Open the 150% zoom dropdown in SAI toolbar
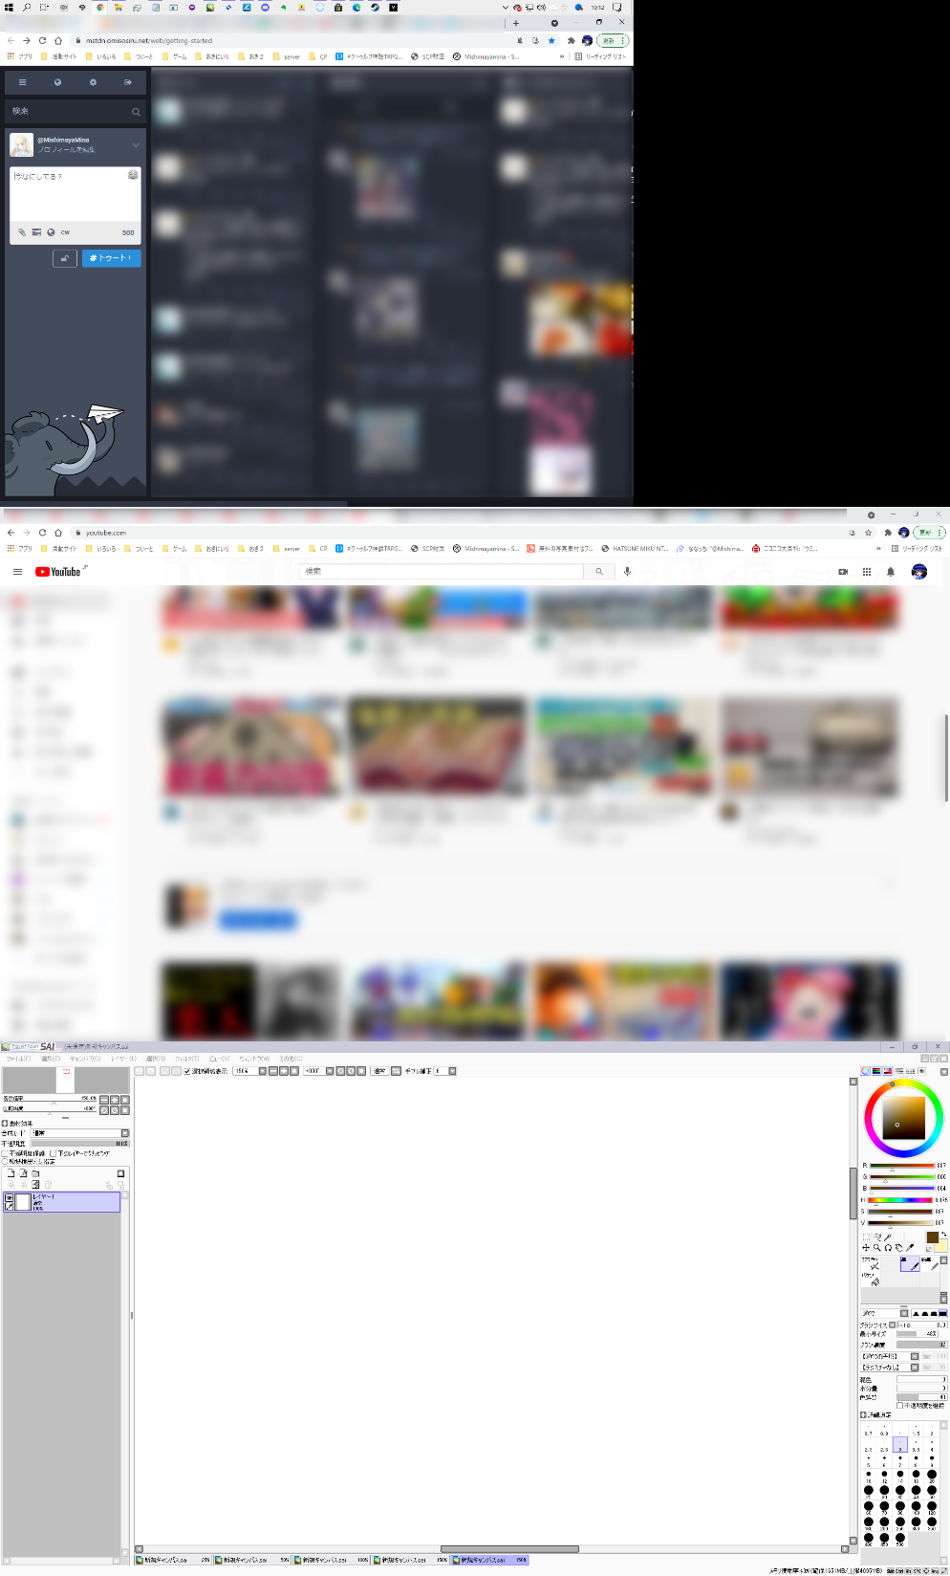 (x=262, y=1071)
